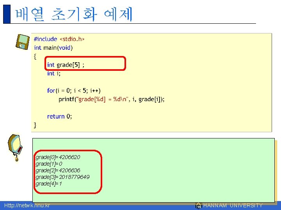Click the output line grade[3]=2018779649
Screen dimensions: 281x210
[62, 177]
